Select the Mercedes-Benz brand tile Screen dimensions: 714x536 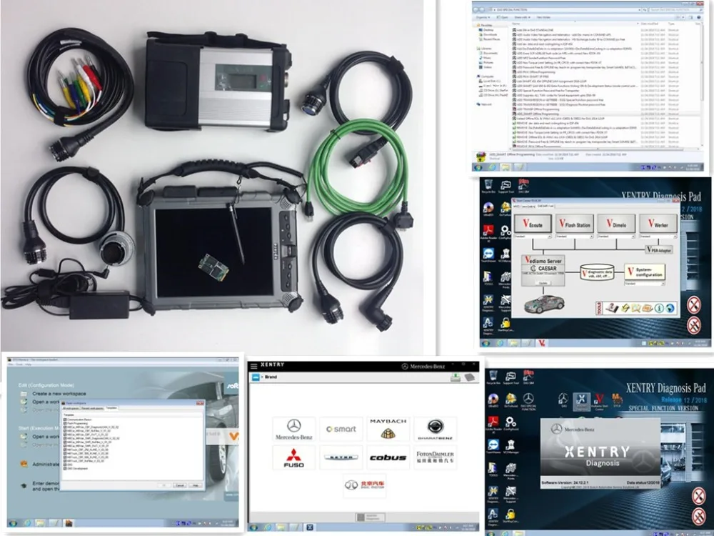coord(293,430)
